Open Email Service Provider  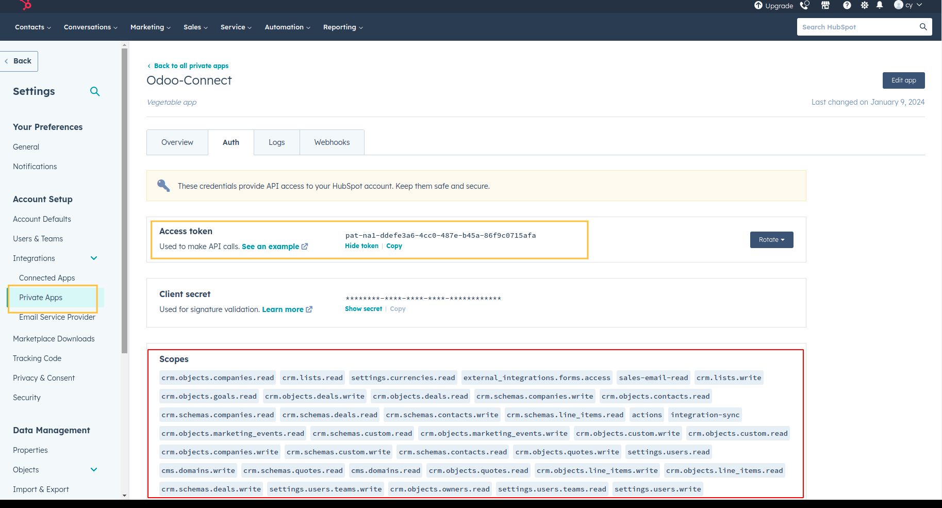click(x=57, y=317)
